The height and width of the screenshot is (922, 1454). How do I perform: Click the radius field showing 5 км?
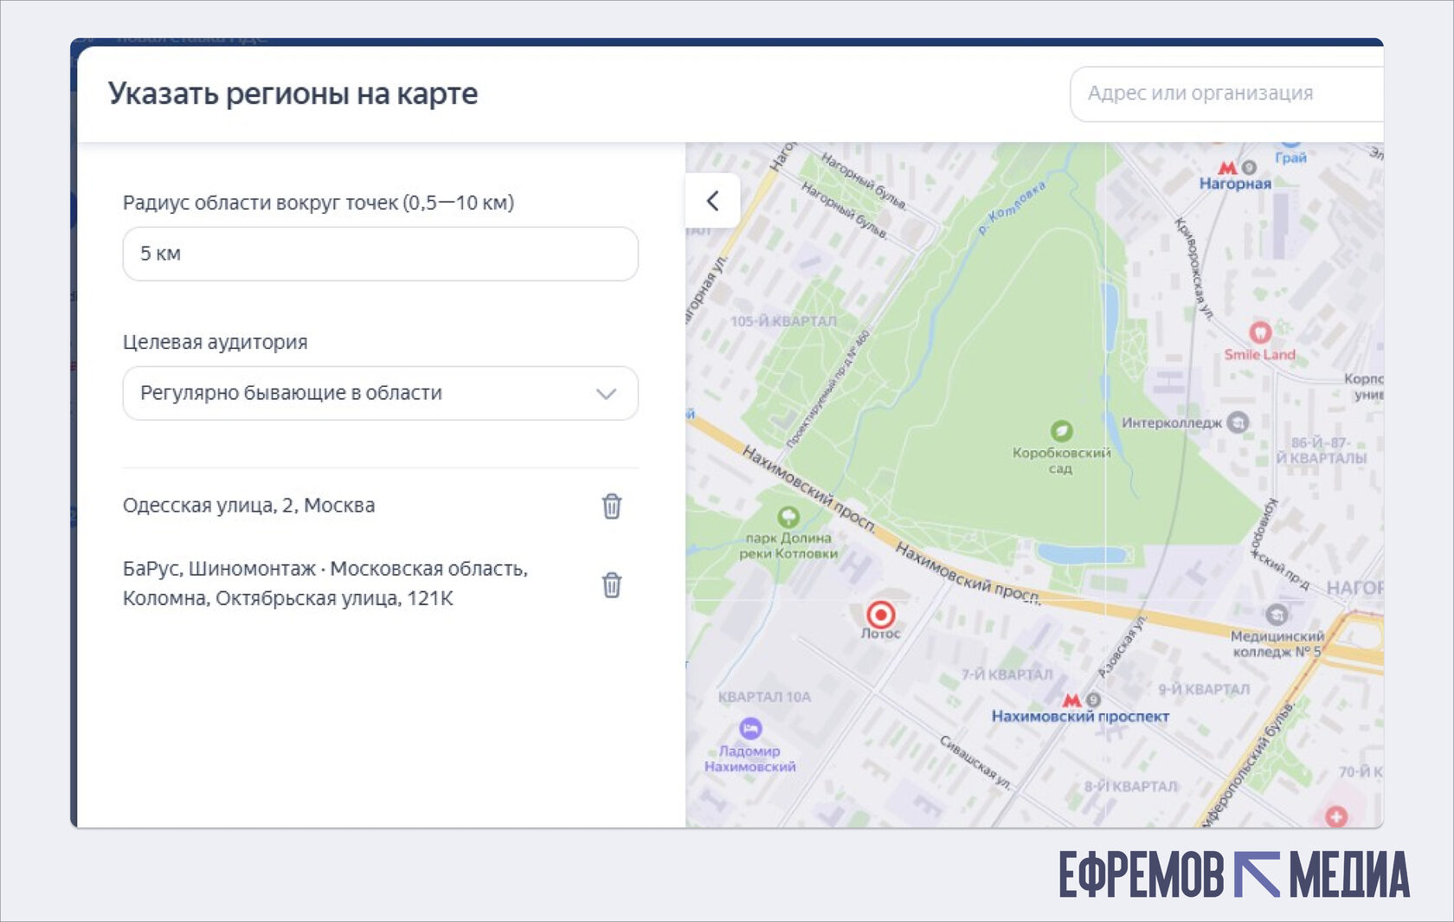point(380,254)
